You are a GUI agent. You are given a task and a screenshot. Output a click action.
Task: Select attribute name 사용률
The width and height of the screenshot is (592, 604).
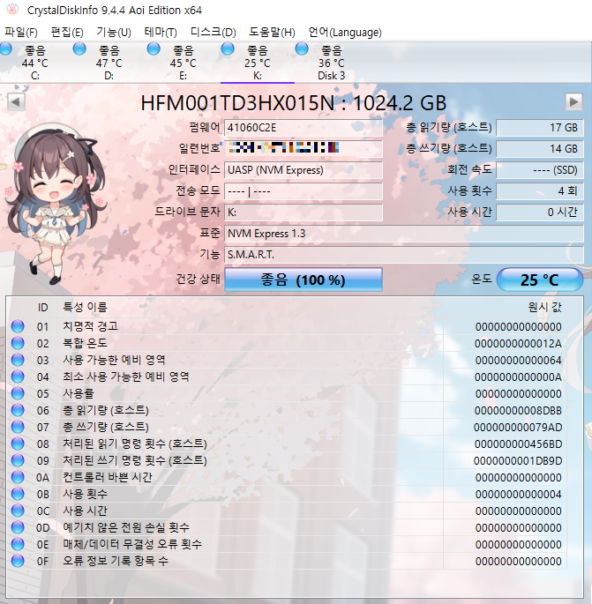[x=79, y=393]
